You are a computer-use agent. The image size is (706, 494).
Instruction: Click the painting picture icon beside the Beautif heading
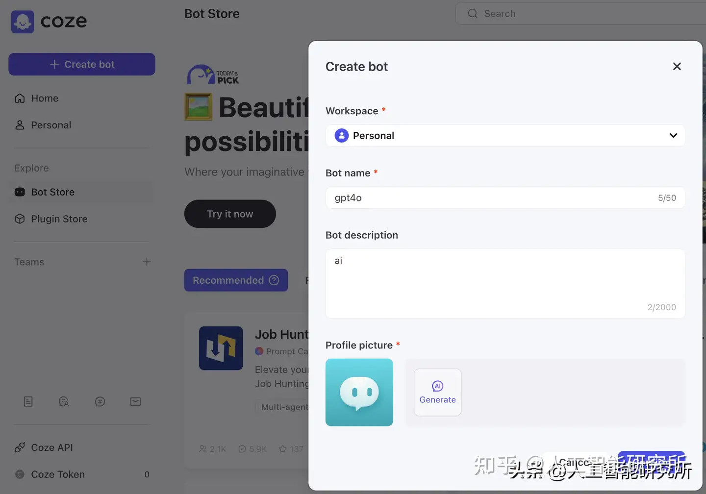pos(199,107)
